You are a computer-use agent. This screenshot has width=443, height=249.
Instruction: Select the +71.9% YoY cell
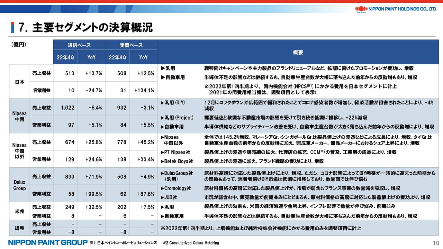coord(91,176)
